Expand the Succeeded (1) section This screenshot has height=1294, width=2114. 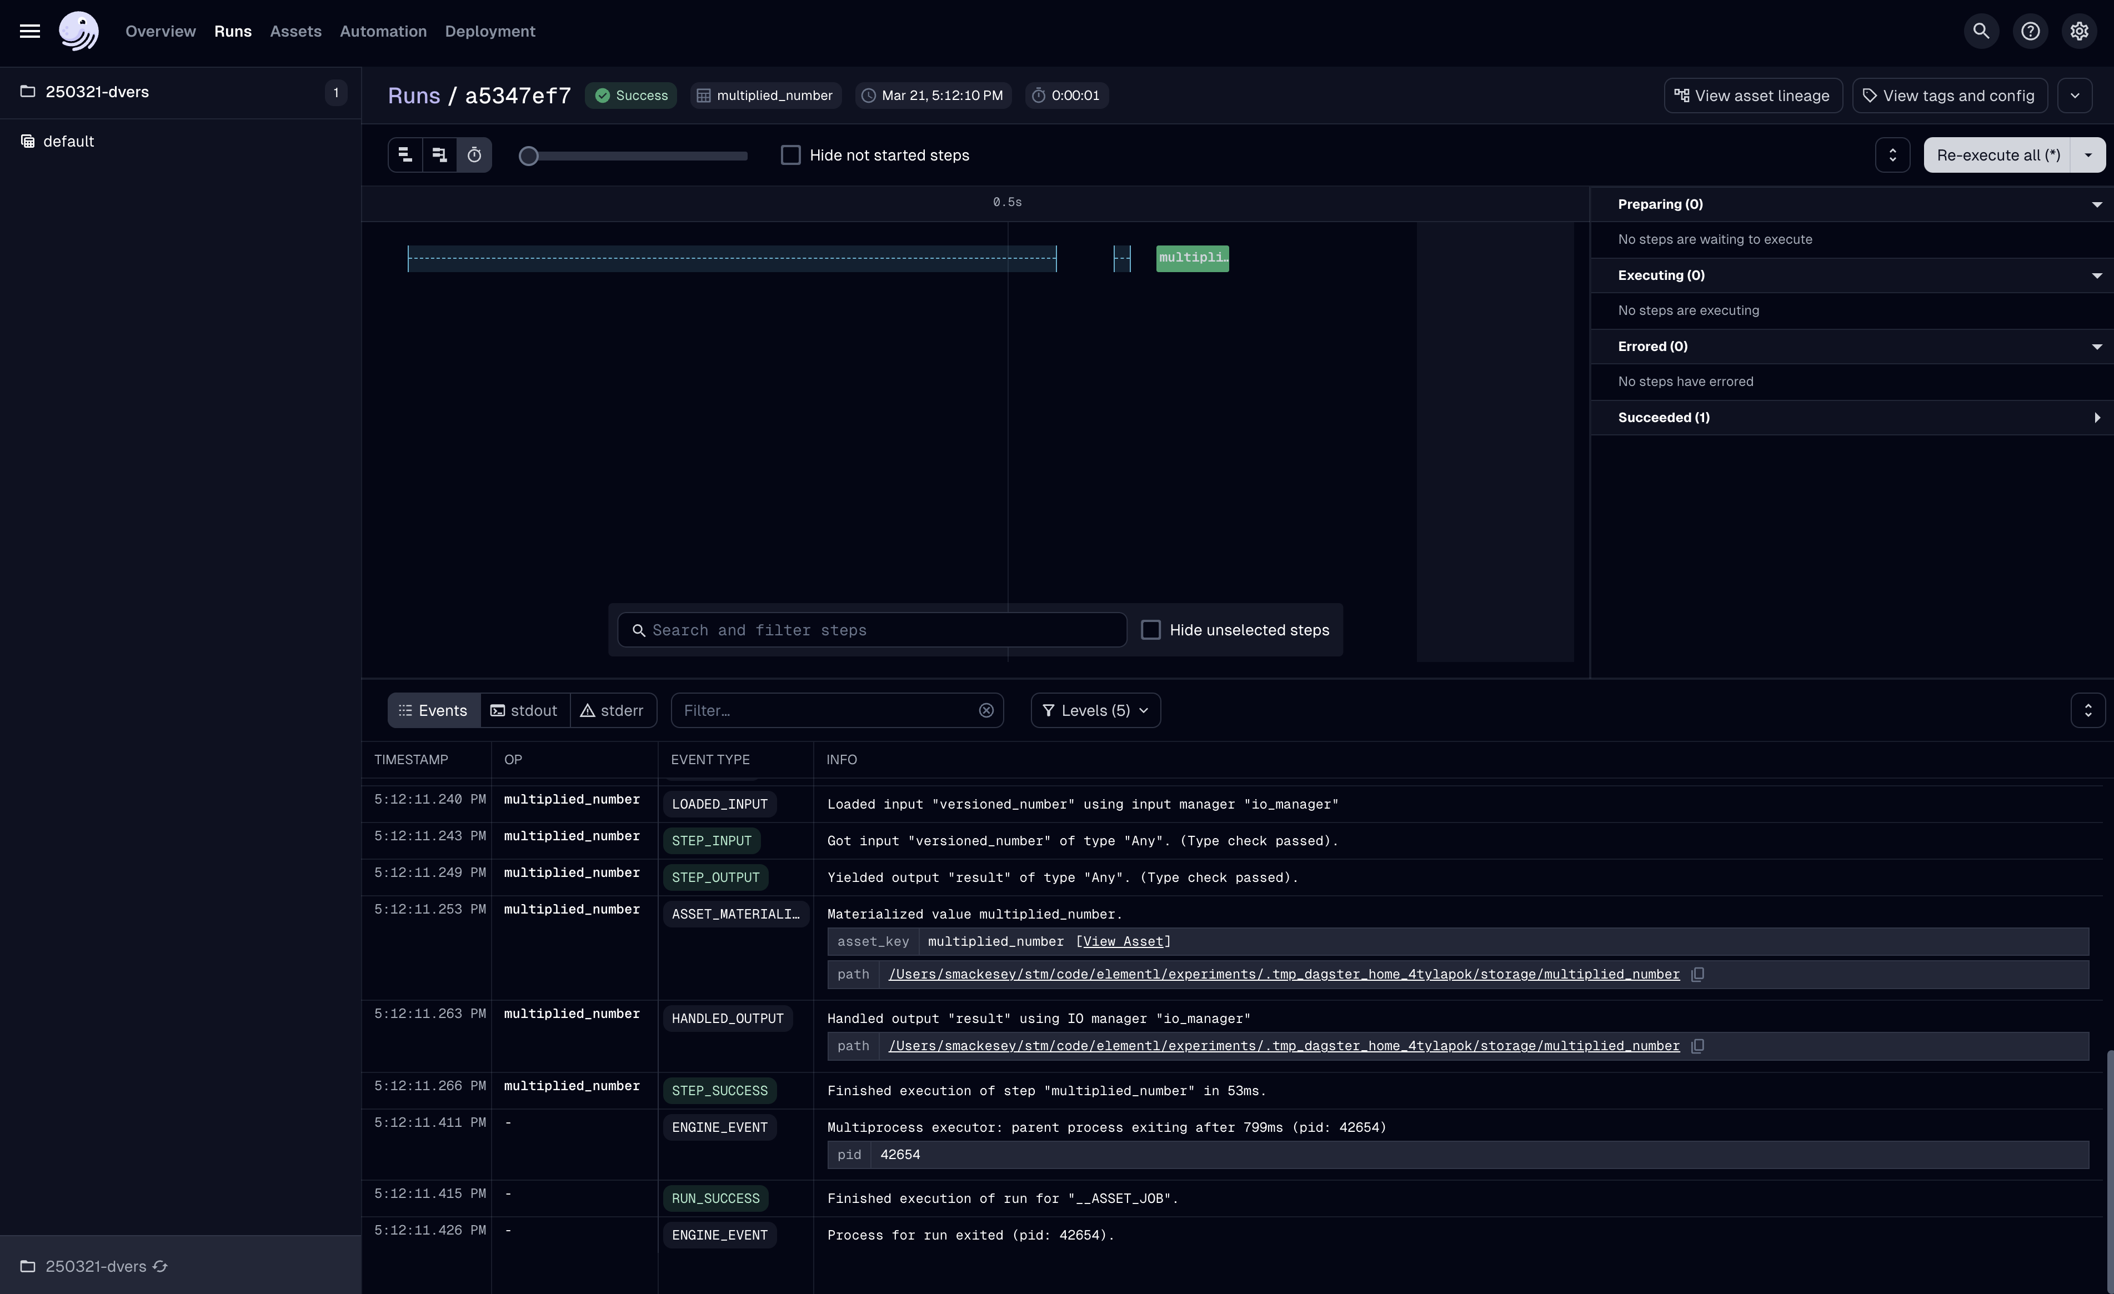coord(2096,418)
